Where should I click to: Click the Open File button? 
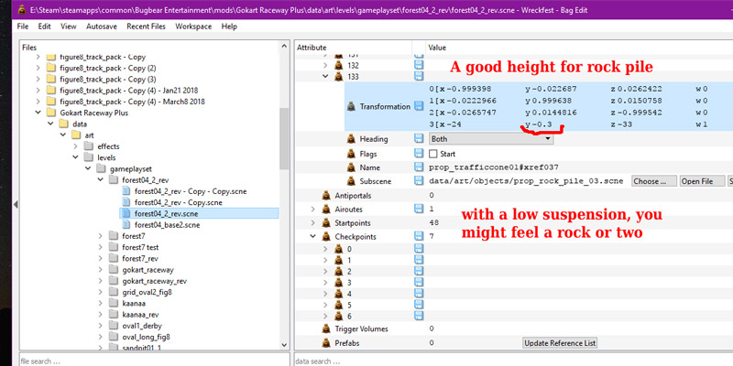700,181
